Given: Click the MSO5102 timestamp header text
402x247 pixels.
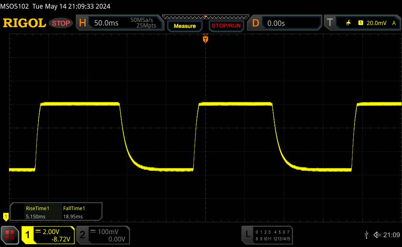Looking at the screenshot, I should (x=55, y=6).
